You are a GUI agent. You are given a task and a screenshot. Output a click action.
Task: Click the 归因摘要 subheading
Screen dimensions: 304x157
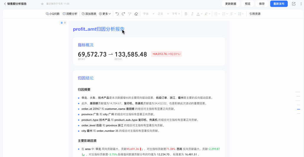pyautogui.click(x=84, y=89)
